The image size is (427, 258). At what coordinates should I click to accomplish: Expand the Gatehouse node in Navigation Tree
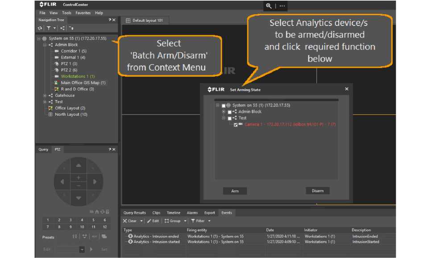click(45, 95)
